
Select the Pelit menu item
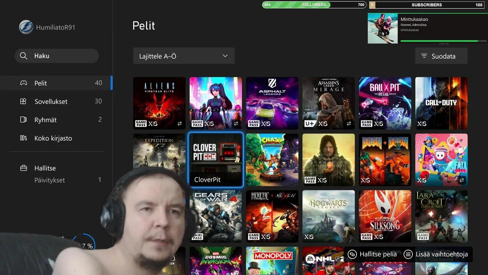pos(56,83)
